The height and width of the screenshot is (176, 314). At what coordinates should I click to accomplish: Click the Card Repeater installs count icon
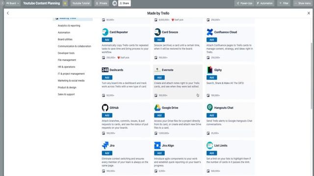click(104, 58)
